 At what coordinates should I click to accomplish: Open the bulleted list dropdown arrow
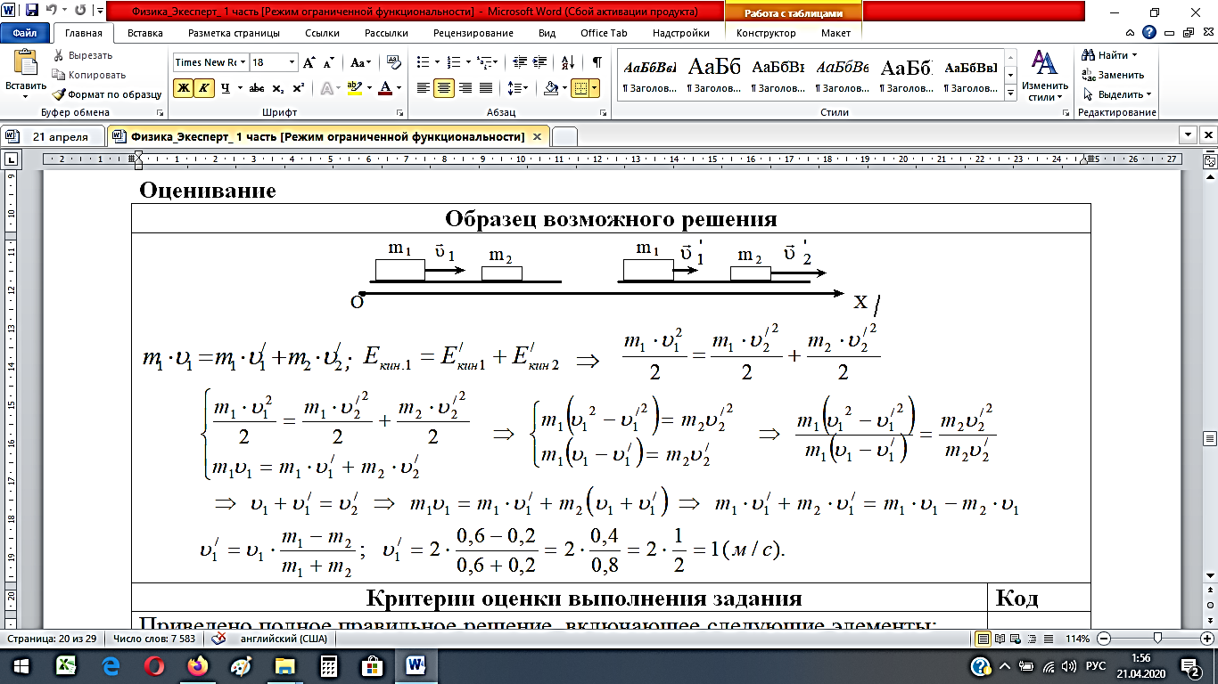pyautogui.click(x=435, y=62)
